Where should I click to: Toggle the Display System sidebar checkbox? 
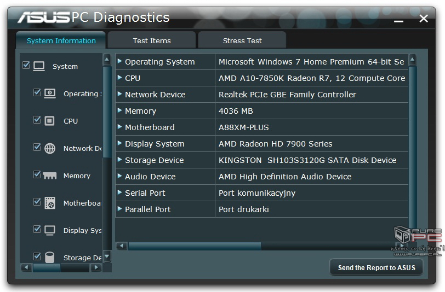(37, 229)
